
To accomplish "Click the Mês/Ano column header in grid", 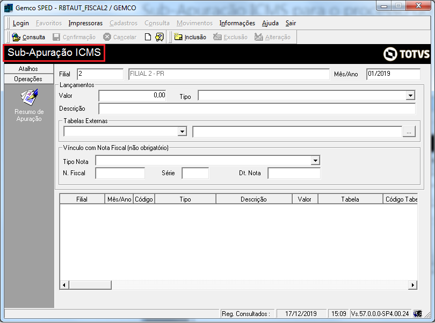I will (119, 199).
